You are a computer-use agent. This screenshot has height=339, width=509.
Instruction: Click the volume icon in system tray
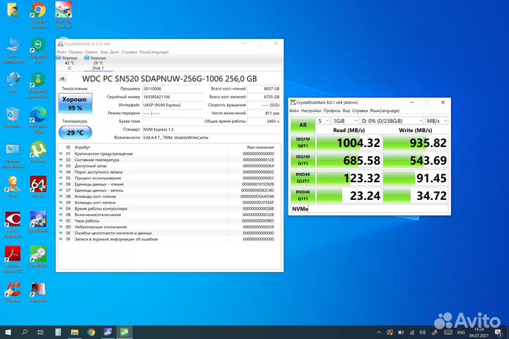[422, 333]
